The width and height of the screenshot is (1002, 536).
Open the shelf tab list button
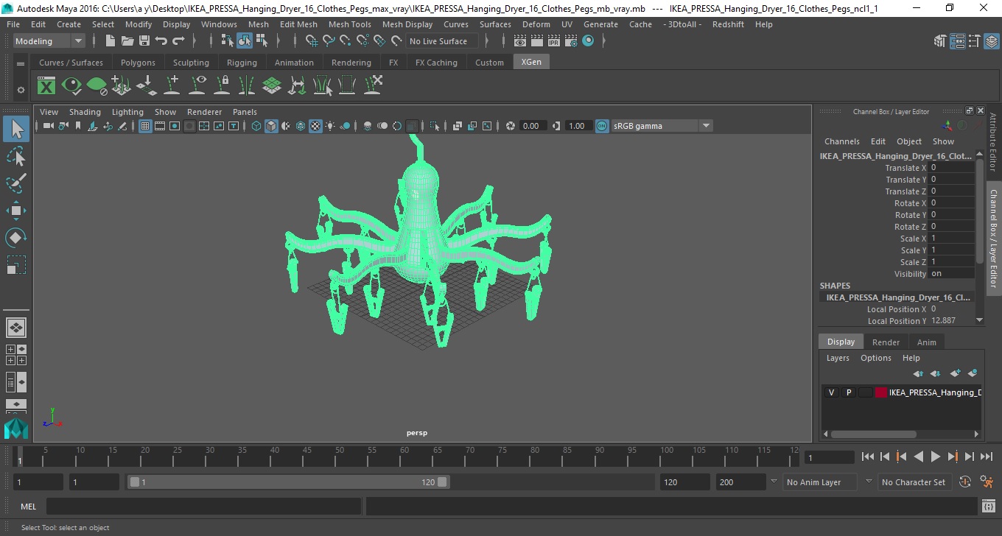click(x=21, y=63)
